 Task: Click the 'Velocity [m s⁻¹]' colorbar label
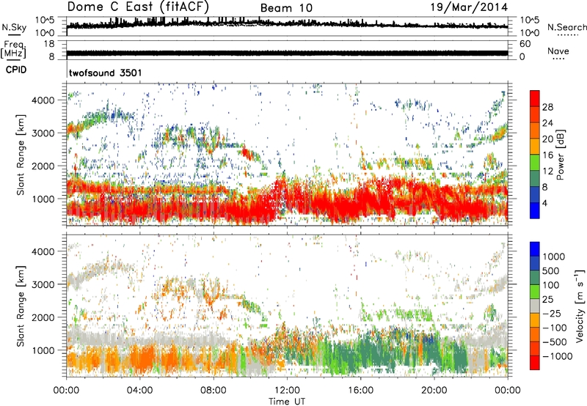pyautogui.click(x=580, y=306)
